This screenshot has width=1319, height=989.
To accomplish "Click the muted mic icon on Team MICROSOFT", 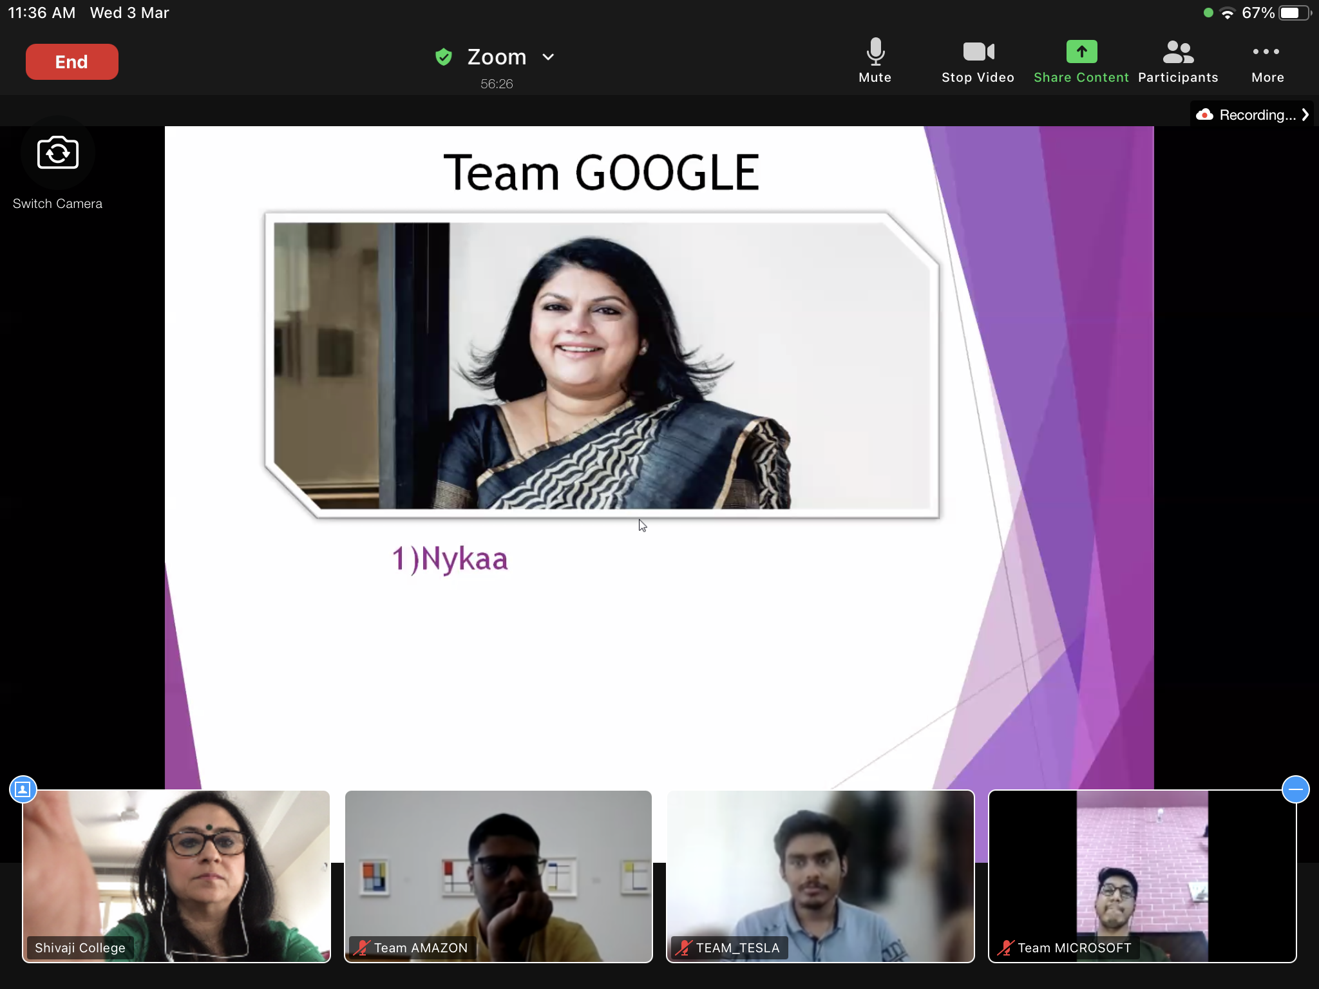I will tap(1005, 948).
